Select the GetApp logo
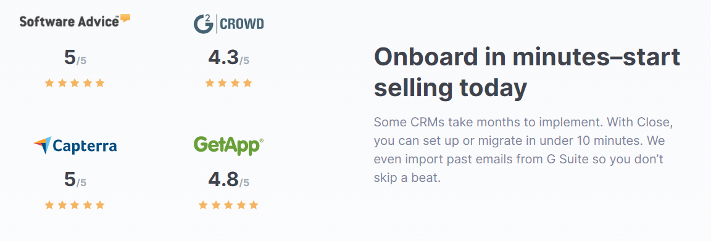Screen dimensions: 711x241 coord(228,145)
